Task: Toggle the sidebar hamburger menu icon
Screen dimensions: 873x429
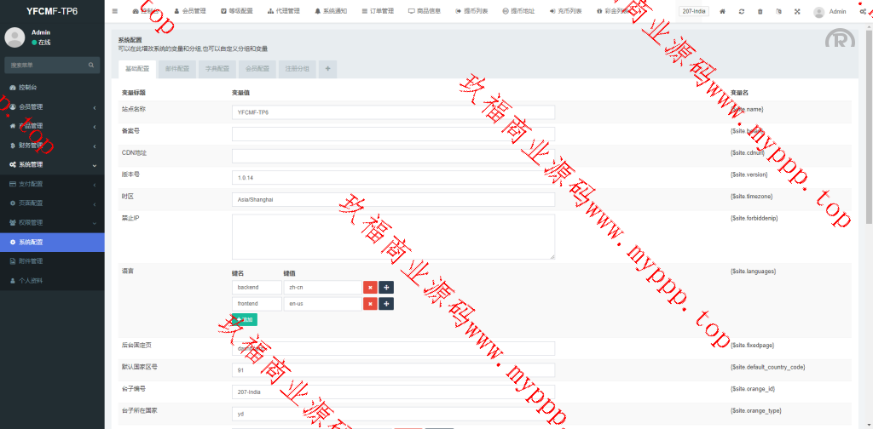Action: tap(115, 11)
